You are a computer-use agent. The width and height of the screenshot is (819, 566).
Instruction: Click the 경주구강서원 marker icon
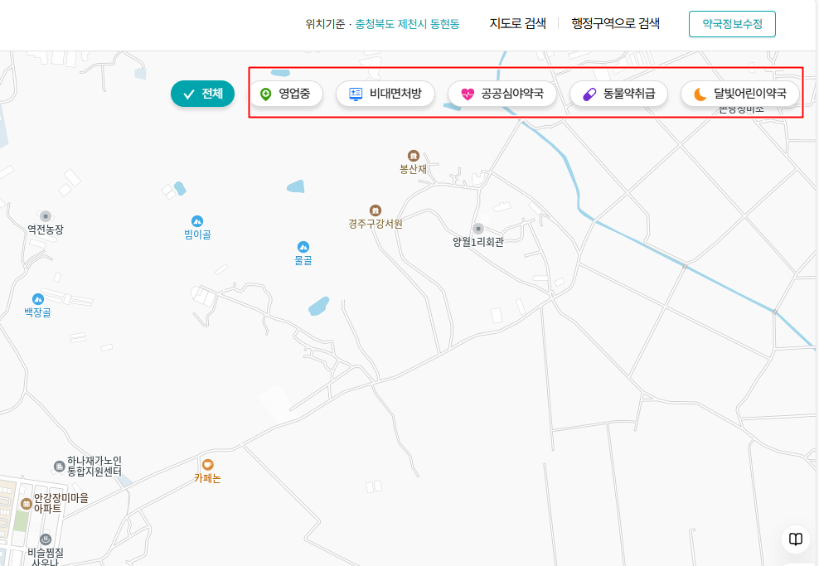point(374,211)
